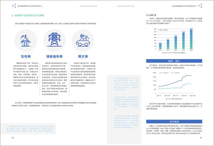The height and width of the screenshot is (146, 214).
Task: Select the summary paragraph beginning '综上所述'
Action: point(54,104)
